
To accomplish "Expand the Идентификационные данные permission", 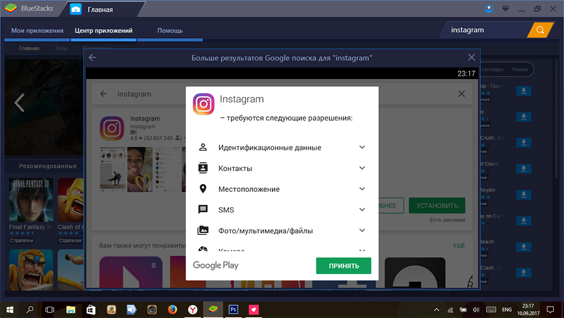I will pos(362,147).
